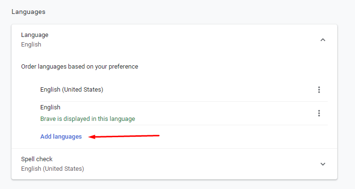Select the Language row title

coord(34,35)
